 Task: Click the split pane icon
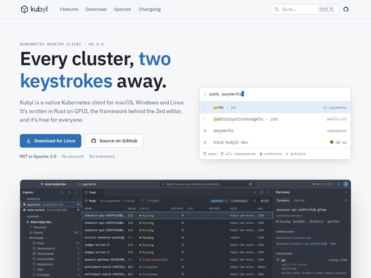pos(262,192)
